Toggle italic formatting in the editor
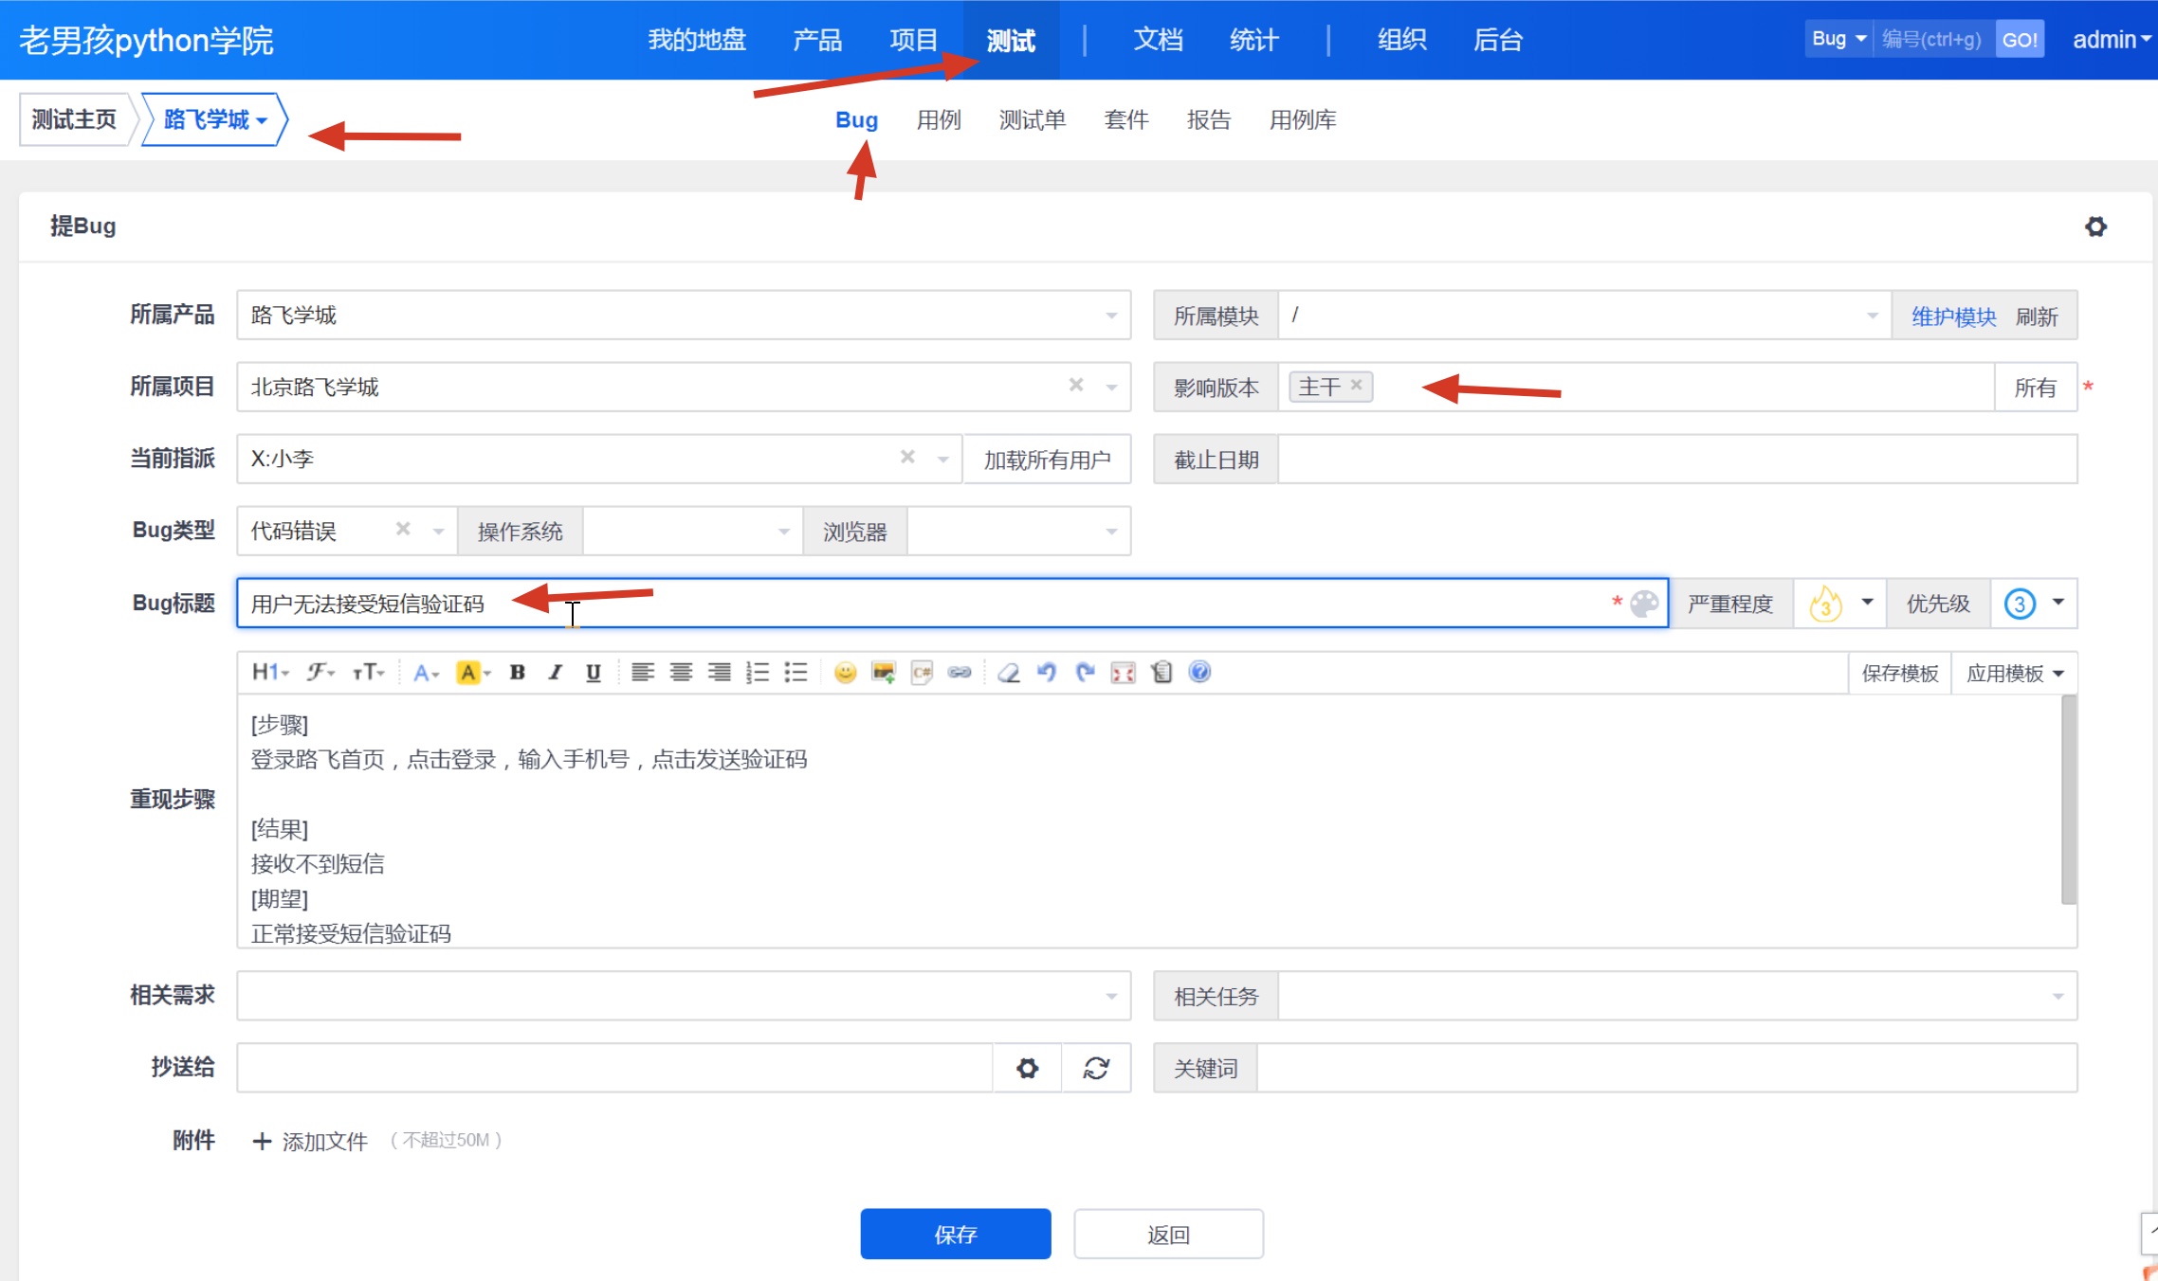Viewport: 2158px width, 1281px height. [x=556, y=673]
